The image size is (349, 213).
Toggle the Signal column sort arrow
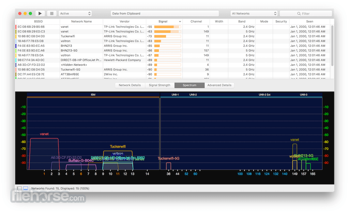click(180, 21)
